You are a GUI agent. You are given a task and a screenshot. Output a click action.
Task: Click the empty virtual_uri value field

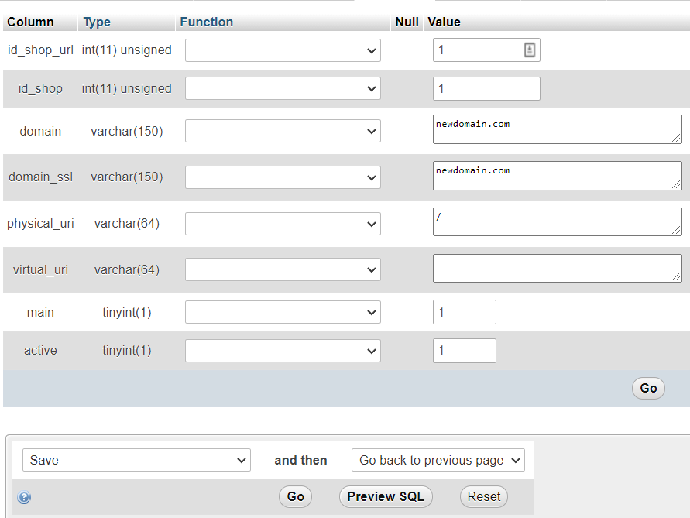pyautogui.click(x=557, y=267)
